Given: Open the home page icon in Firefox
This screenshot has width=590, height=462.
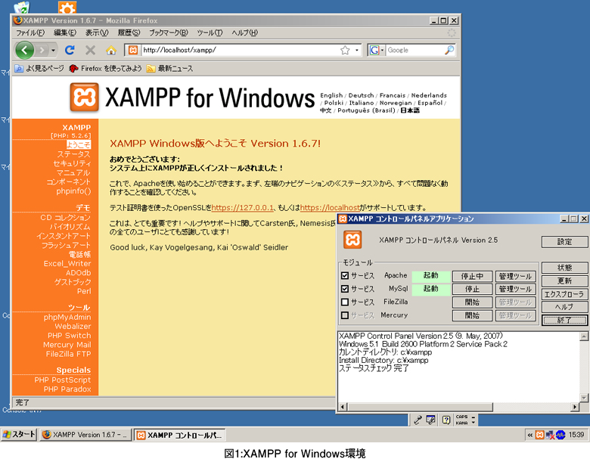Looking at the screenshot, I should [x=111, y=50].
